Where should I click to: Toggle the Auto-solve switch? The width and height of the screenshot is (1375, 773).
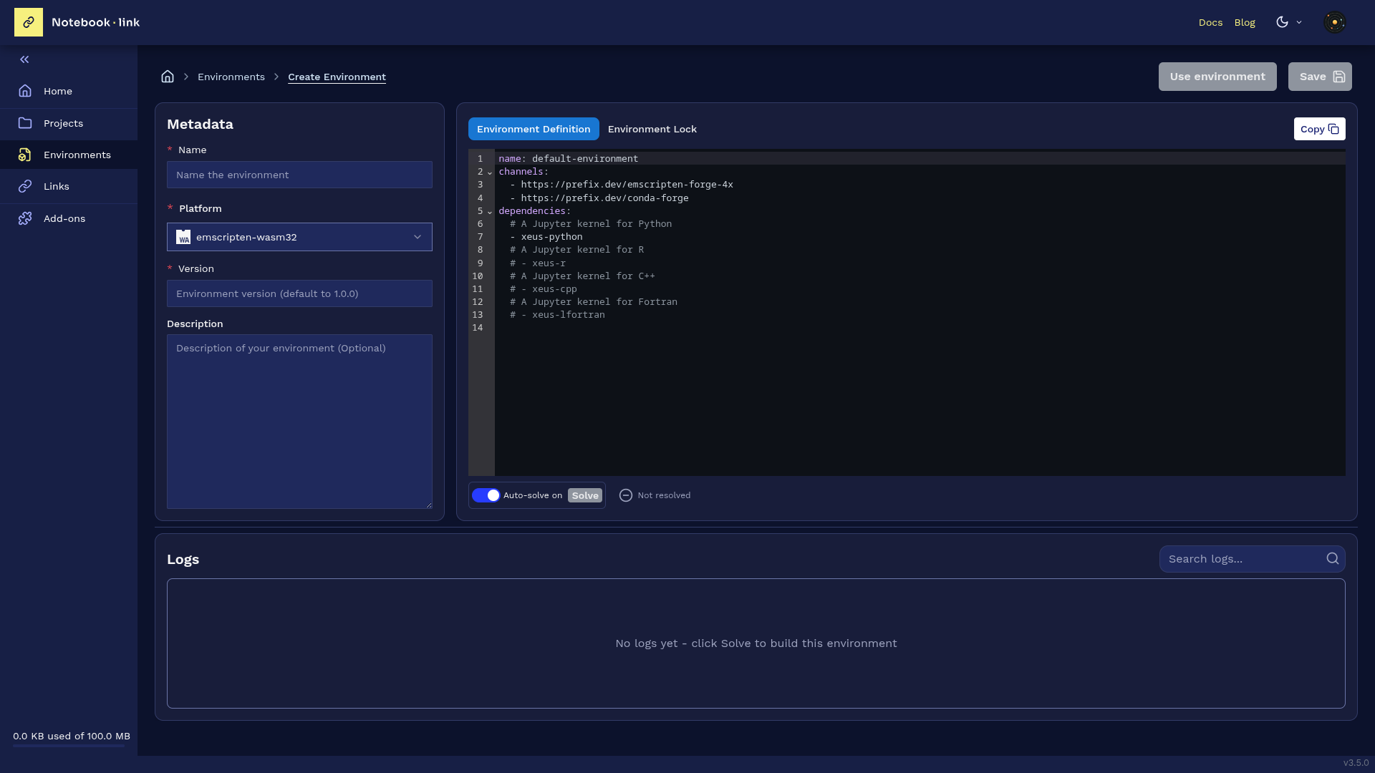486,495
